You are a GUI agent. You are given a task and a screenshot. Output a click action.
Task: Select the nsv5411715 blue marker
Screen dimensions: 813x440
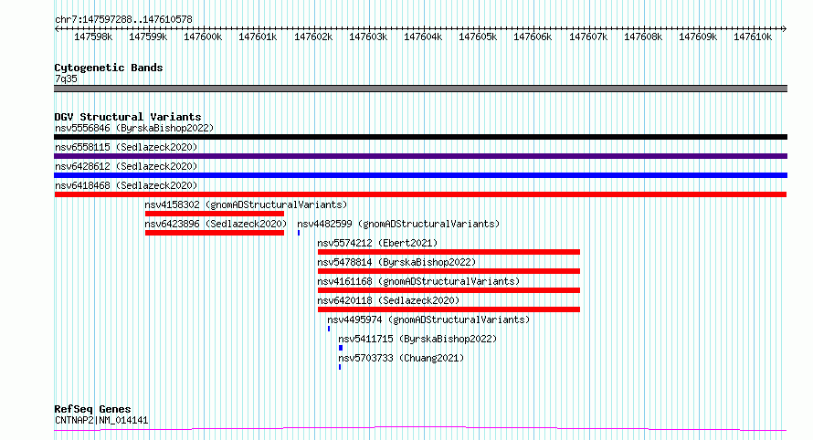[341, 348]
